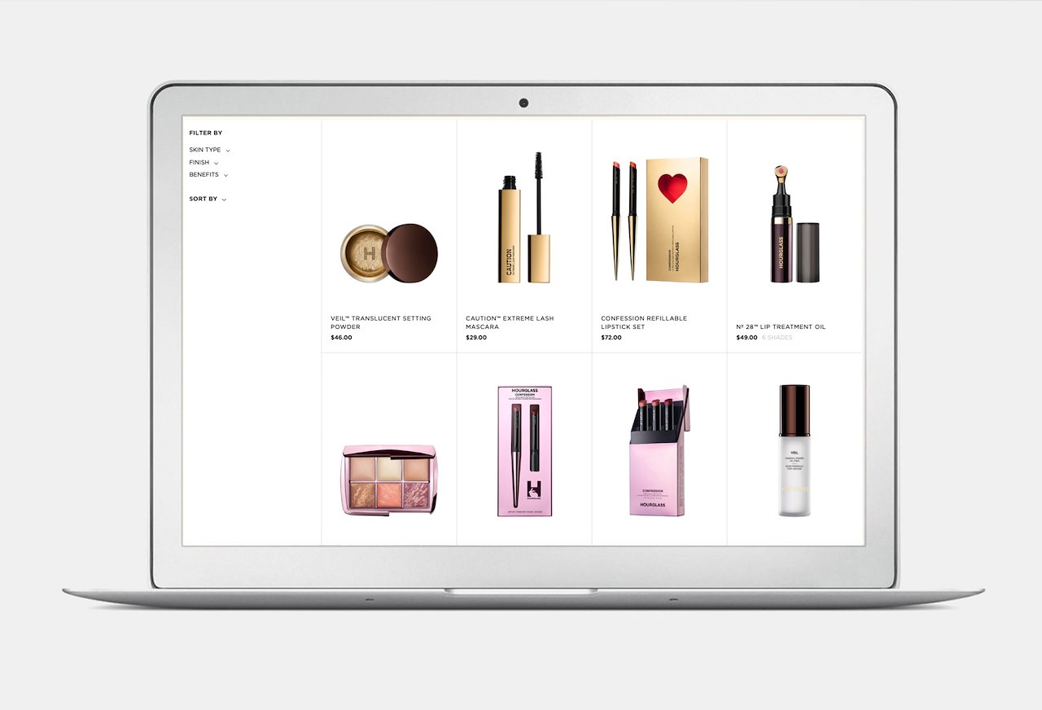Click the $29.00 price
Screen dimensions: 1042x710
pos(476,337)
